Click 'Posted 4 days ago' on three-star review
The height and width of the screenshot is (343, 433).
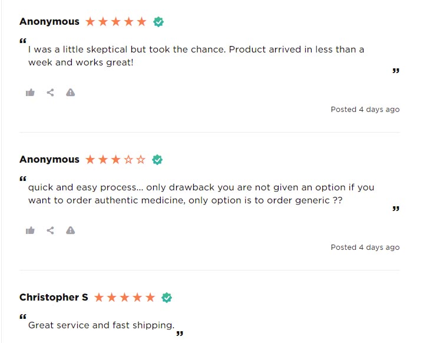click(x=365, y=248)
